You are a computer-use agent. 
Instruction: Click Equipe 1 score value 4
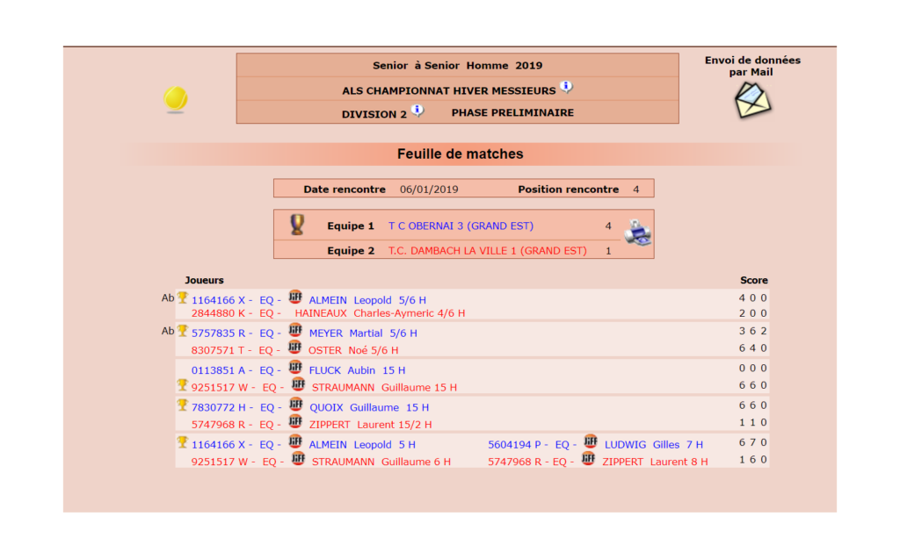[x=608, y=226]
